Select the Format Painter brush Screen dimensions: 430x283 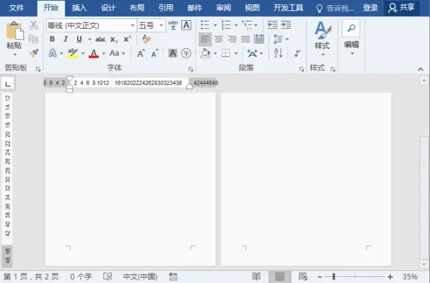point(34,53)
